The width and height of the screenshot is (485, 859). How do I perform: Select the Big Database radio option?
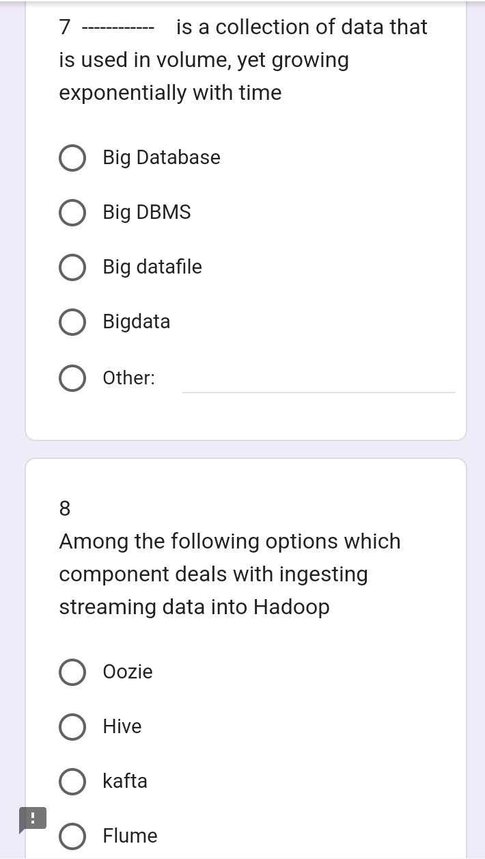tap(72, 158)
